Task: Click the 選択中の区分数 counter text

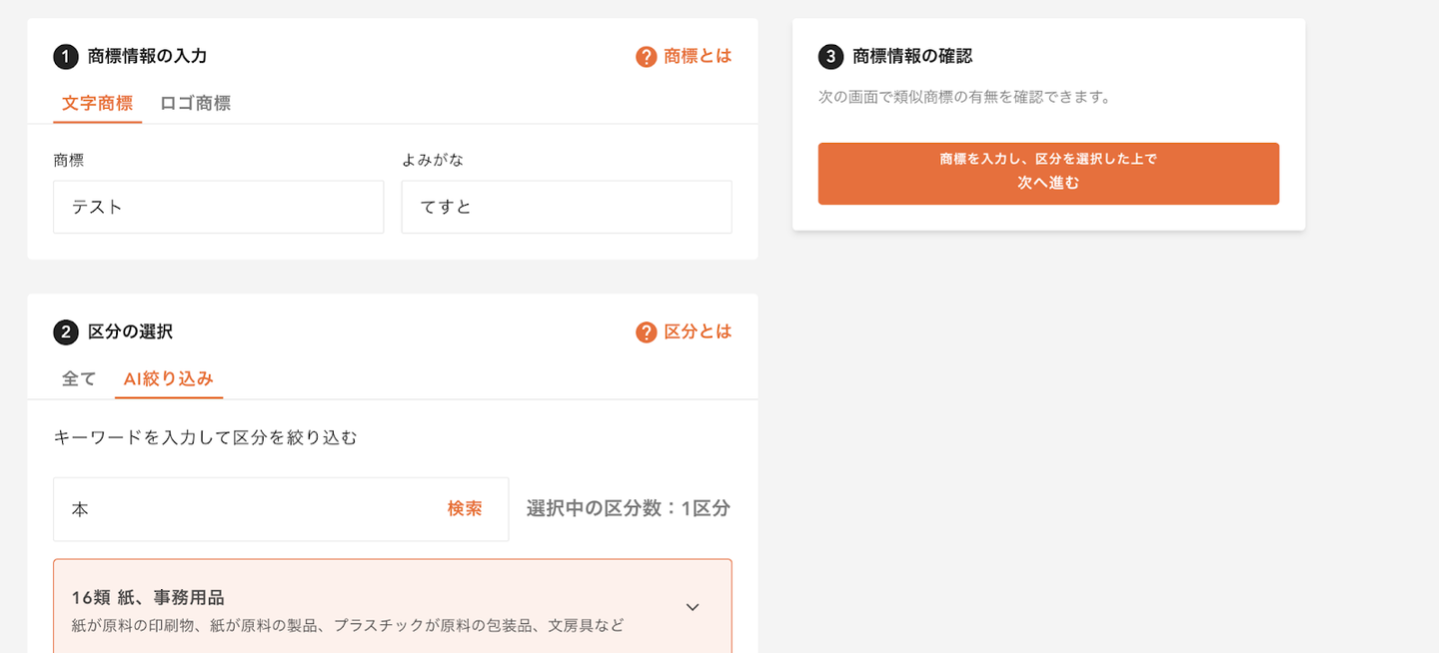Action: [x=628, y=509]
